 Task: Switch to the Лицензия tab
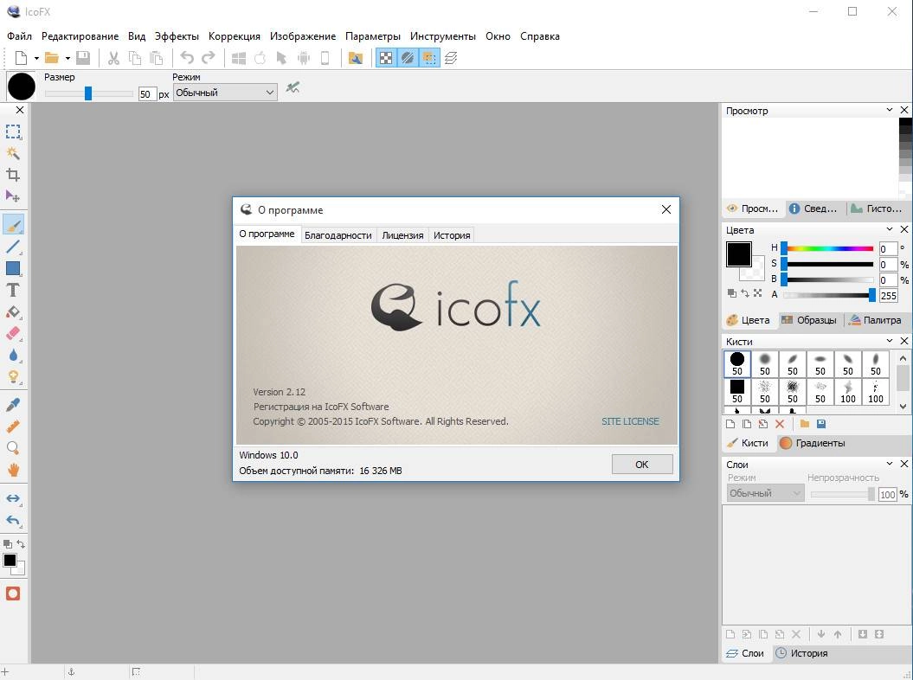point(402,235)
